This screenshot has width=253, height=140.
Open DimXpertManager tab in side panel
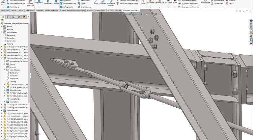[x=19, y=17]
